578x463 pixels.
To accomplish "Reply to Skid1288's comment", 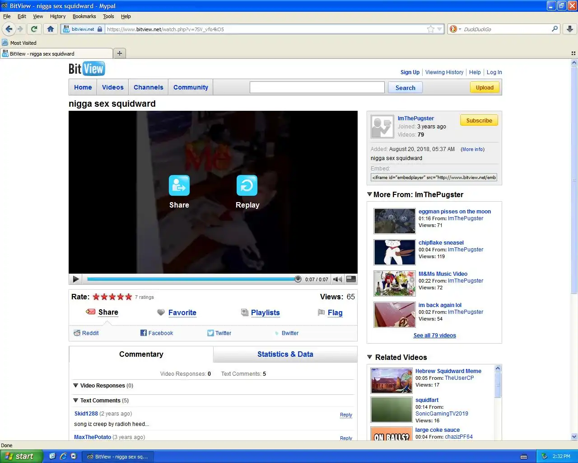I will pyautogui.click(x=346, y=415).
